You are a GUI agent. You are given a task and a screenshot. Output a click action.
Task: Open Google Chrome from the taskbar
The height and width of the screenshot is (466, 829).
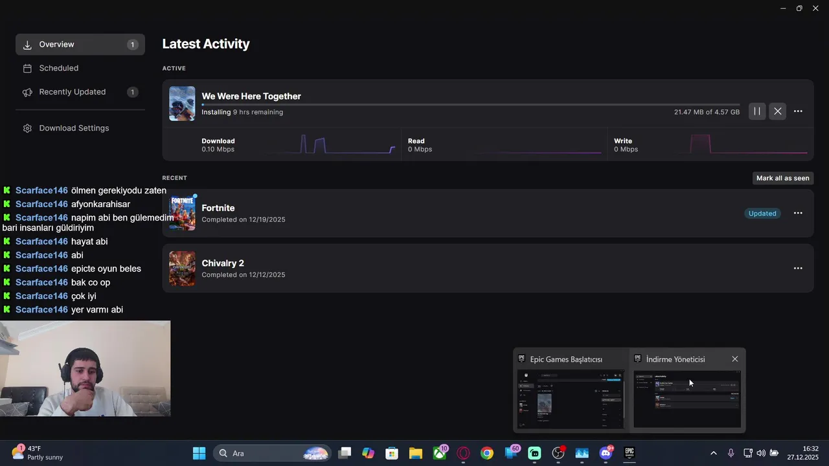[487, 453]
